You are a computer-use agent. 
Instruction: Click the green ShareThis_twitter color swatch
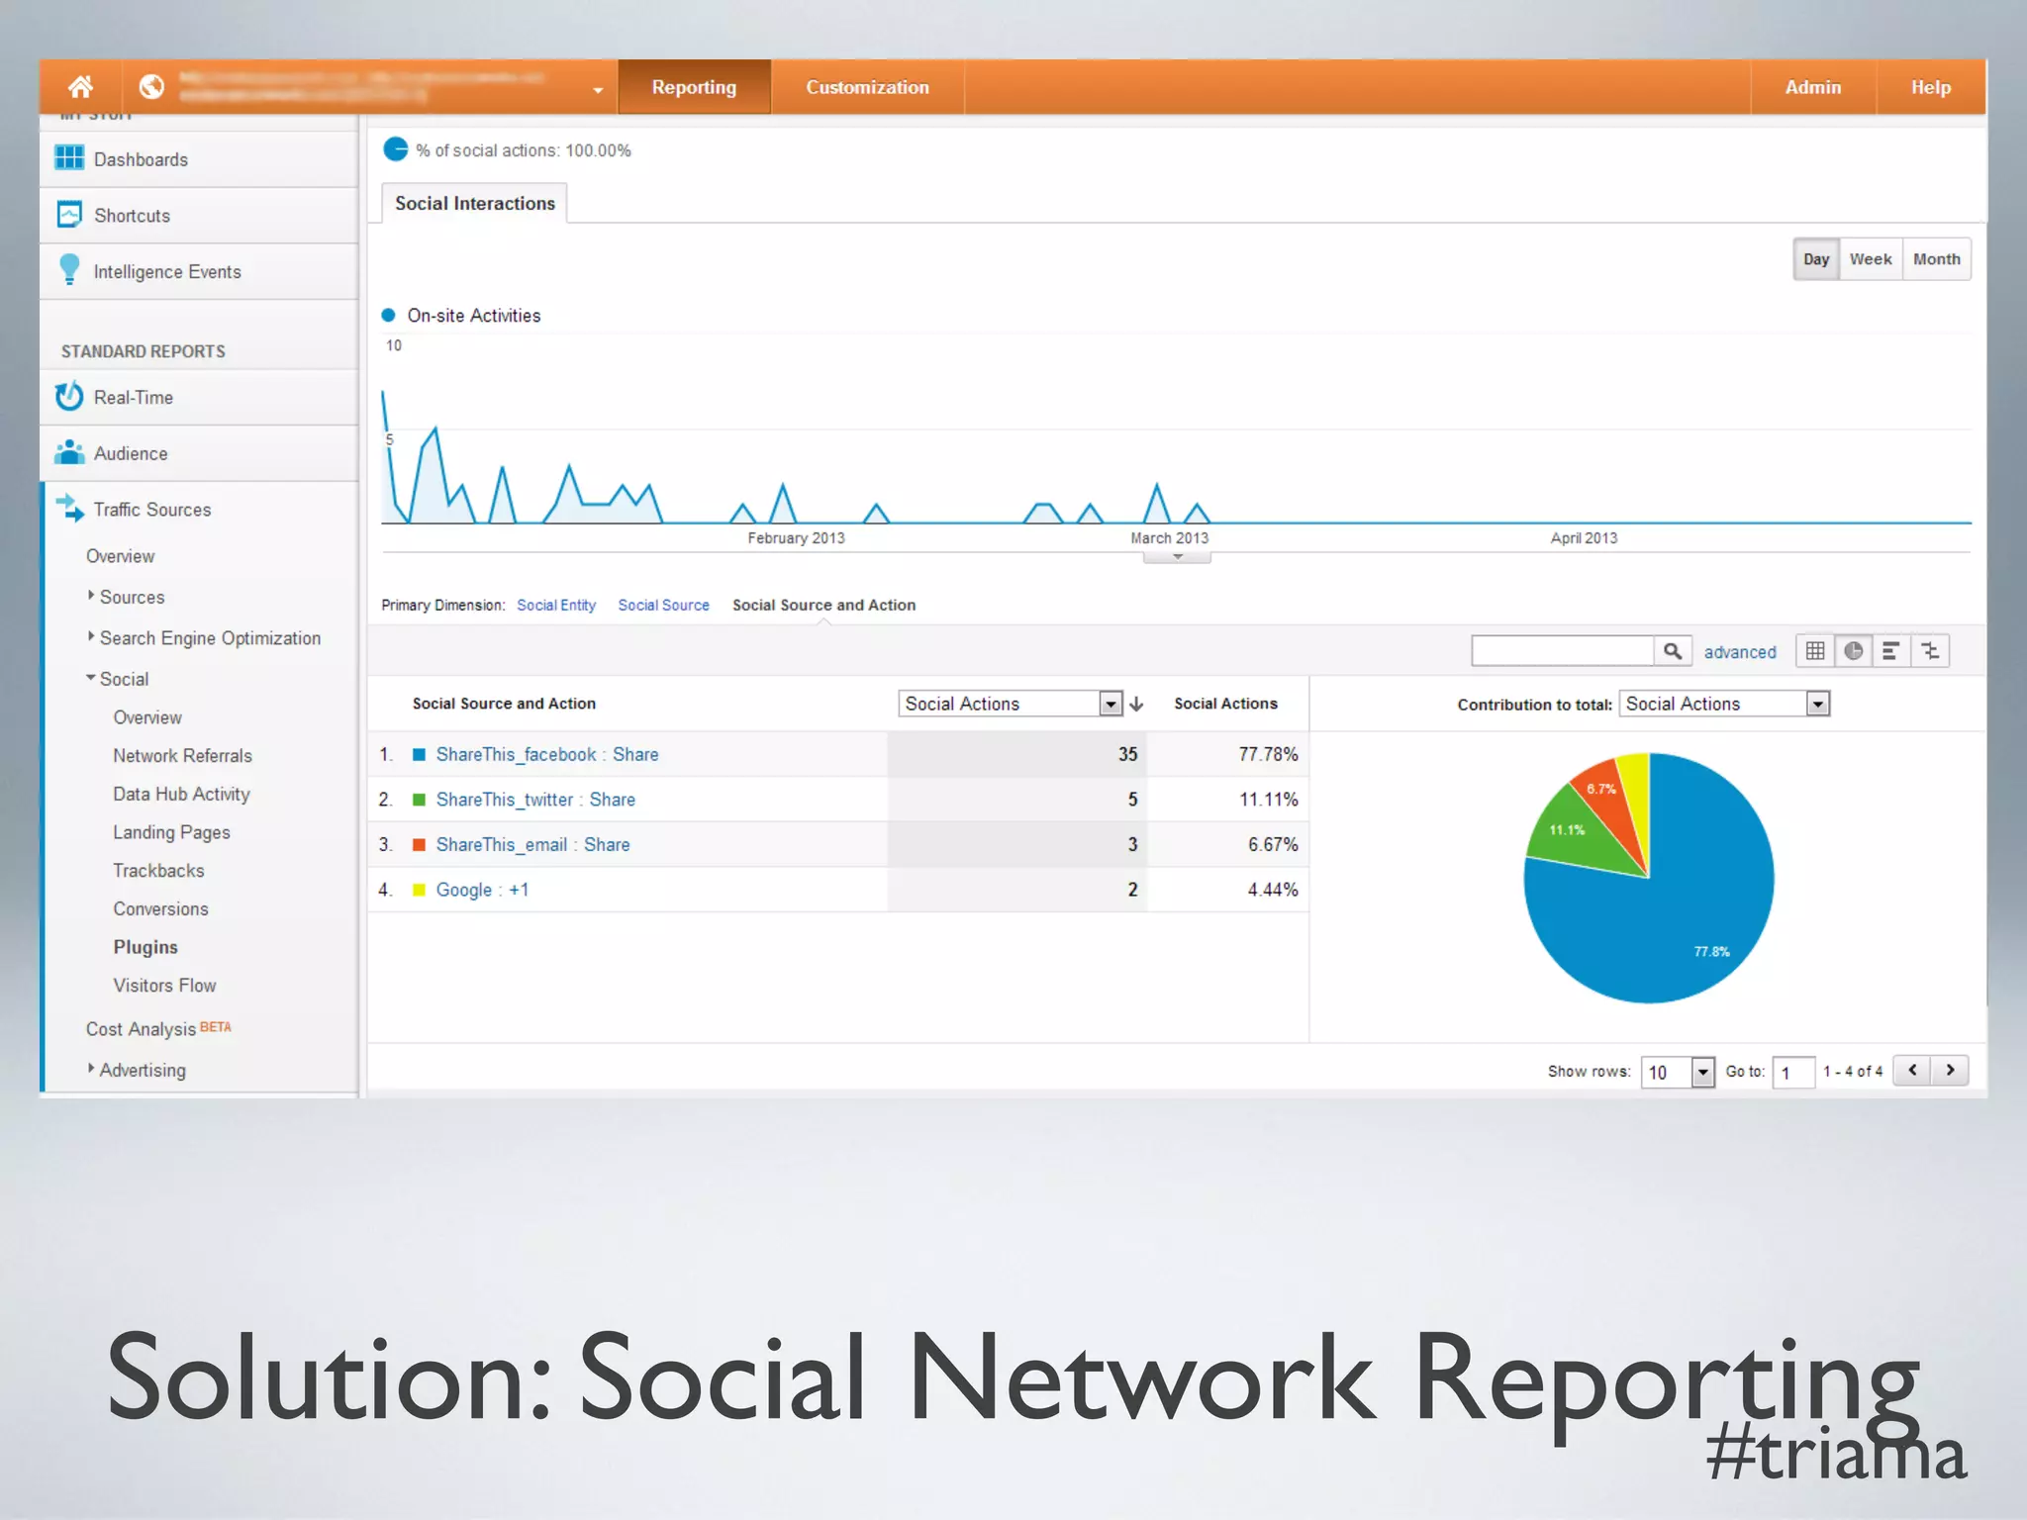click(x=419, y=800)
